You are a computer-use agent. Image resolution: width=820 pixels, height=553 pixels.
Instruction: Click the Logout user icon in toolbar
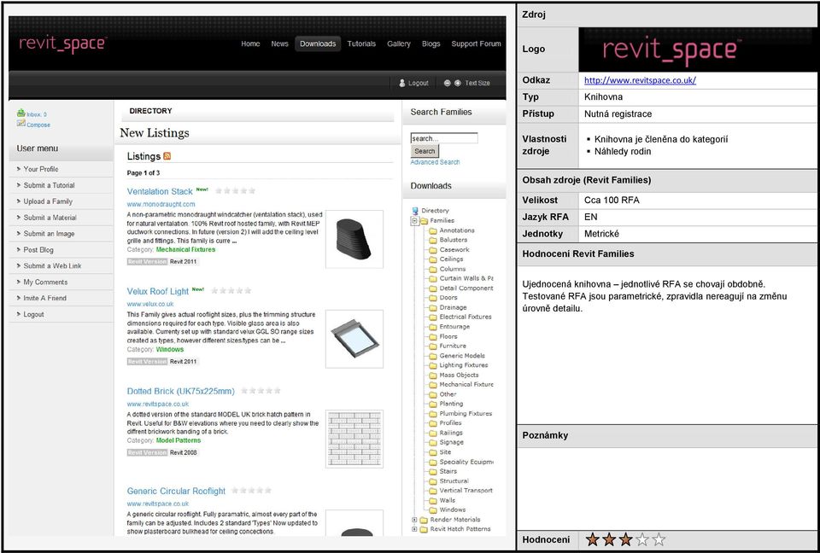pyautogui.click(x=402, y=83)
